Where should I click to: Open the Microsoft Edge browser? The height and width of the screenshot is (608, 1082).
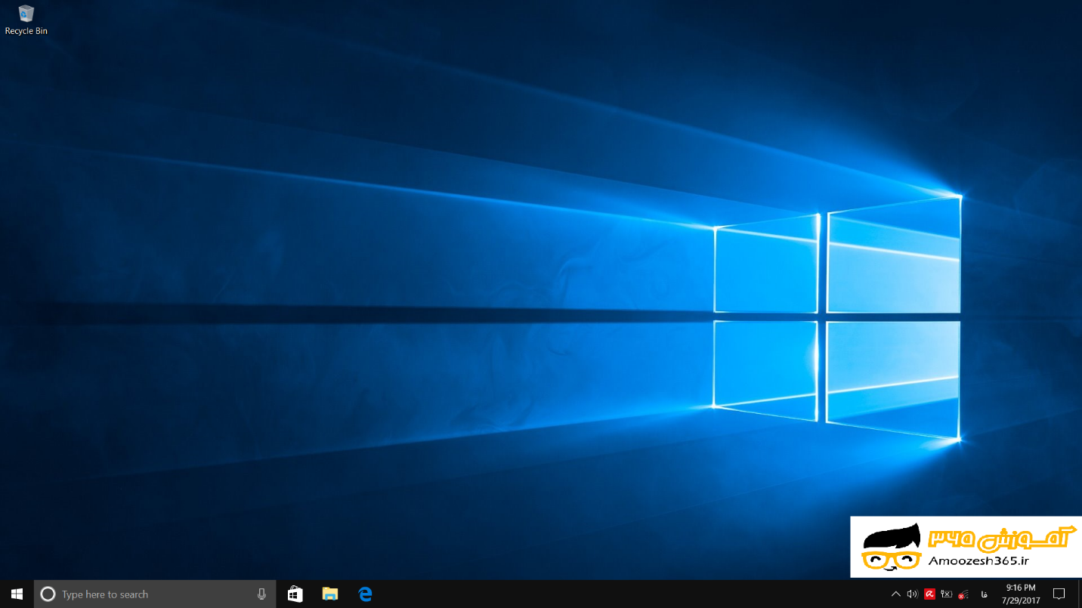[x=366, y=594]
